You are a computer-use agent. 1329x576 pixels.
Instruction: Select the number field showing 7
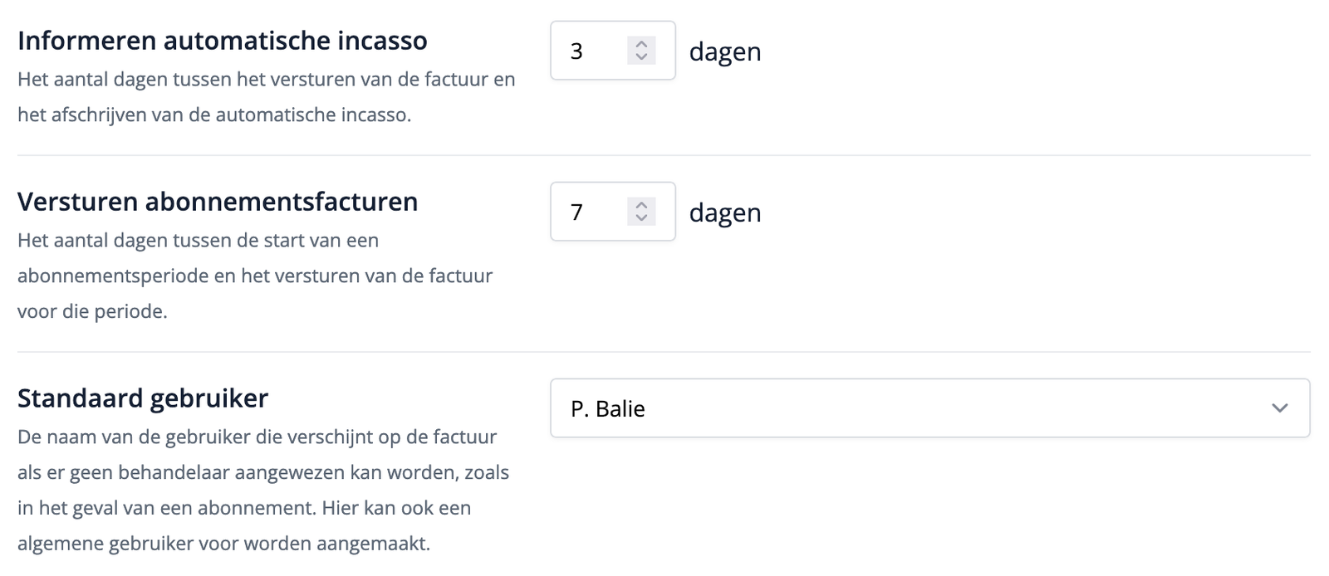point(590,212)
